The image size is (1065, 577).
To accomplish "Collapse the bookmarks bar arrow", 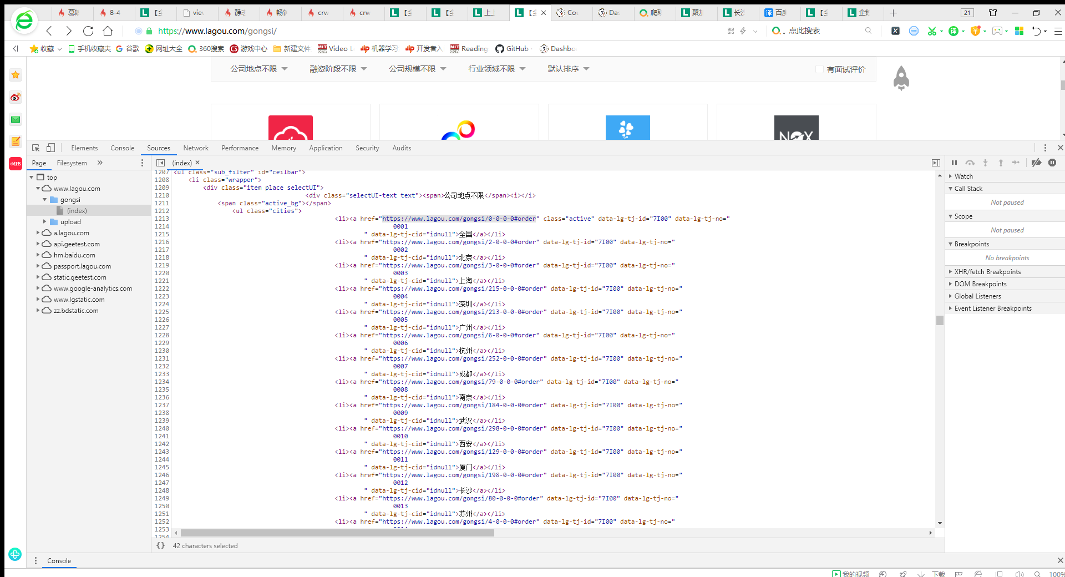I will click(x=16, y=49).
